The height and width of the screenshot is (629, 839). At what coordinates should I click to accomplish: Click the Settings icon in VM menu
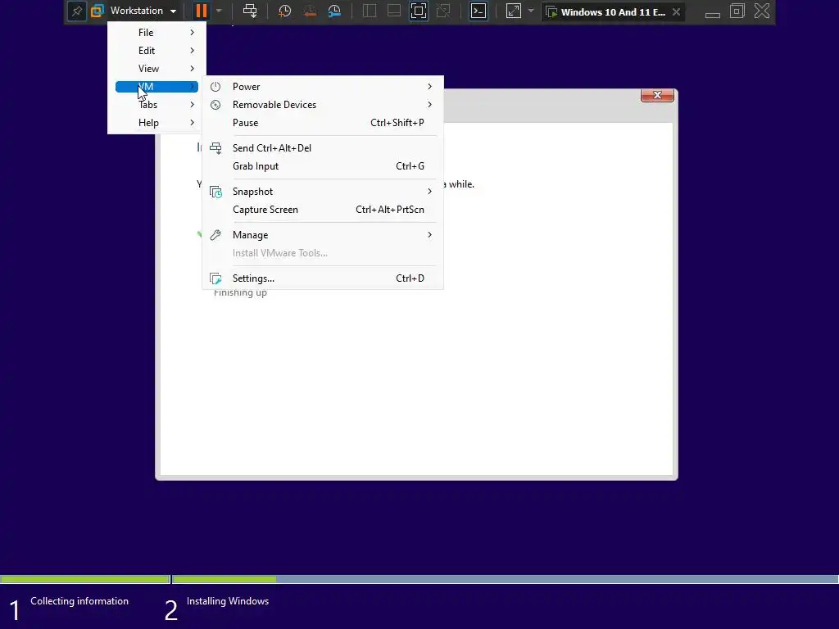point(215,278)
